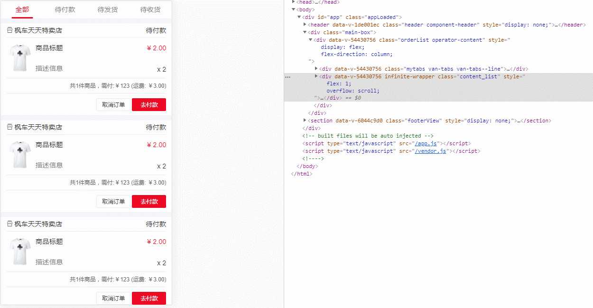Click second order's 描述信息 text
Viewport: 593px width, 308px height.
point(49,165)
